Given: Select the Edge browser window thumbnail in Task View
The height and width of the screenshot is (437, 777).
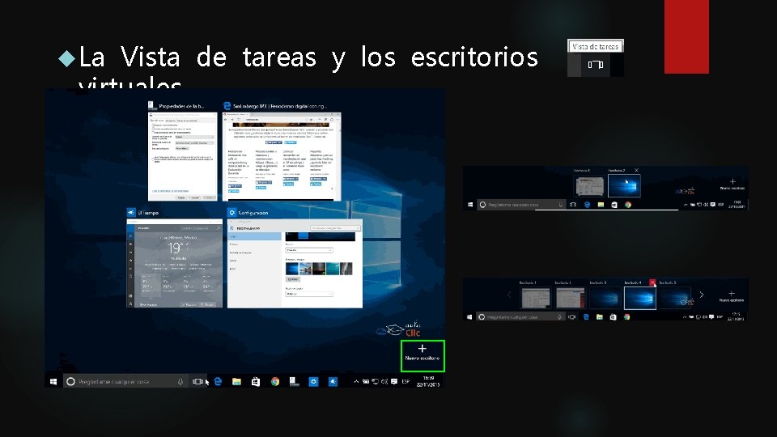Looking at the screenshot, I should tap(282, 156).
